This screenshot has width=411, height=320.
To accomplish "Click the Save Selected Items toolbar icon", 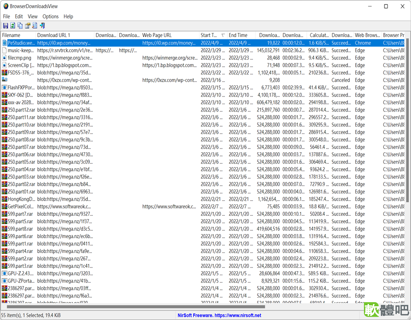I will [5, 26].
